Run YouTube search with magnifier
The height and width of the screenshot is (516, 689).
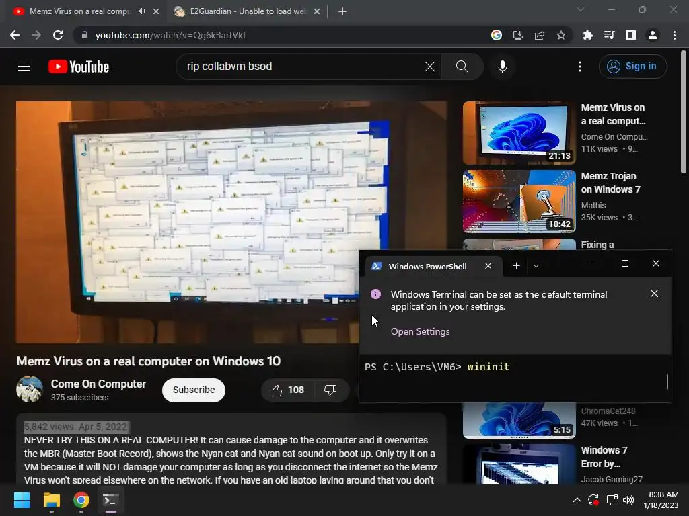click(462, 67)
